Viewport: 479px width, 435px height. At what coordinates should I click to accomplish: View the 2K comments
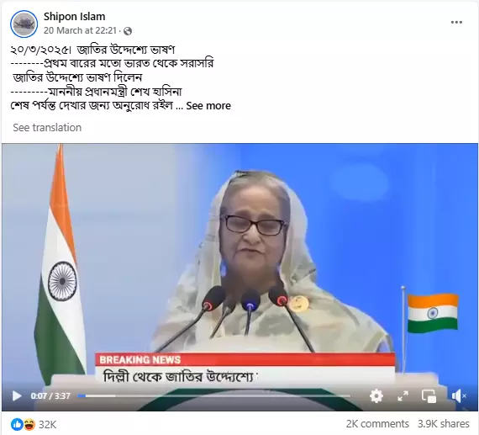tap(377, 424)
